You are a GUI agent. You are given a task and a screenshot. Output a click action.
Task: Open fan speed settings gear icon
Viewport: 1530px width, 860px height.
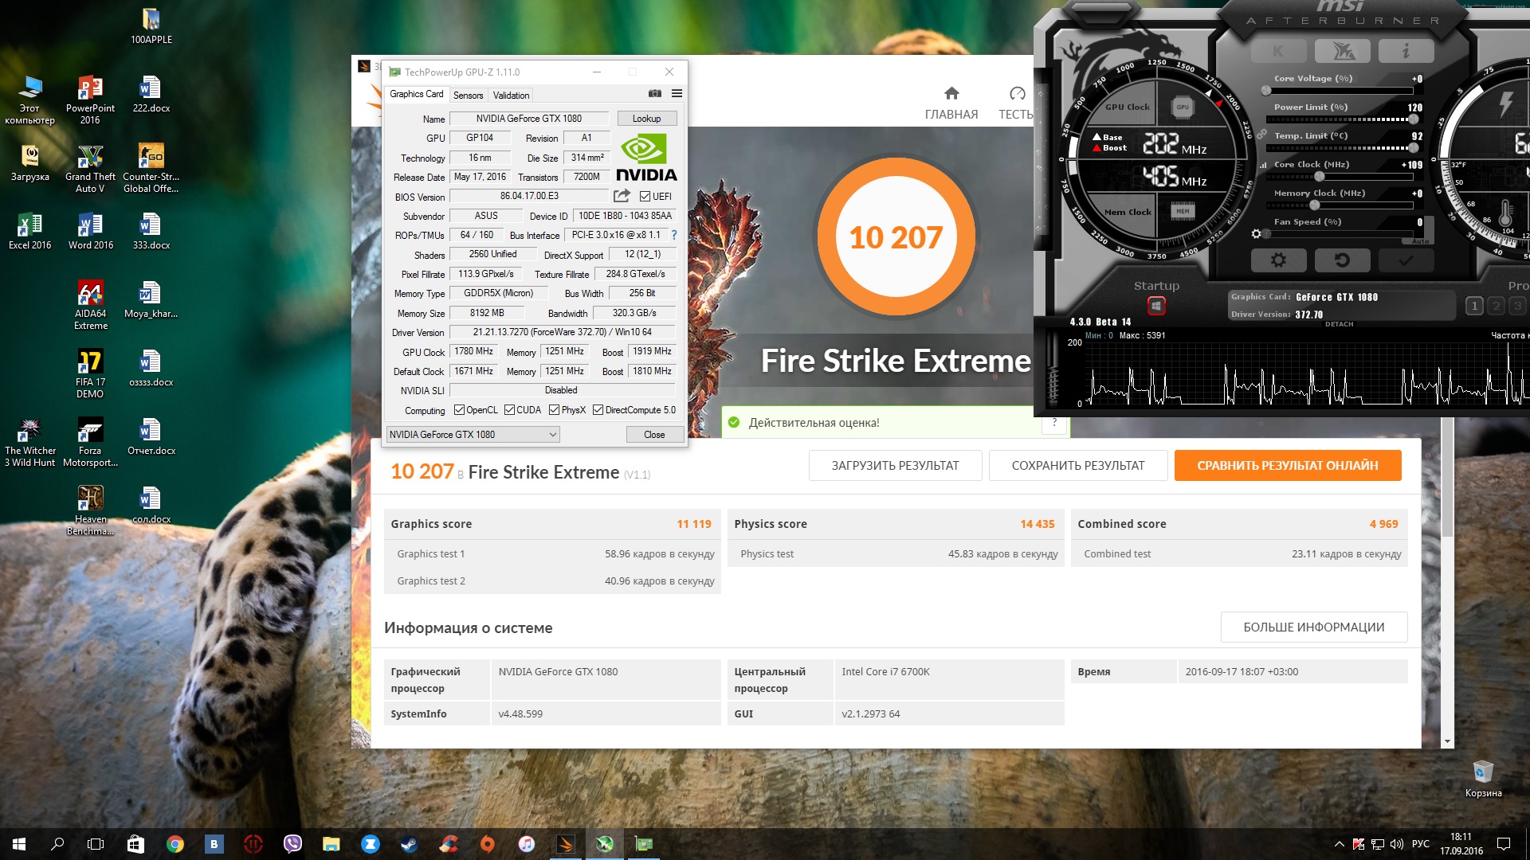click(x=1256, y=234)
